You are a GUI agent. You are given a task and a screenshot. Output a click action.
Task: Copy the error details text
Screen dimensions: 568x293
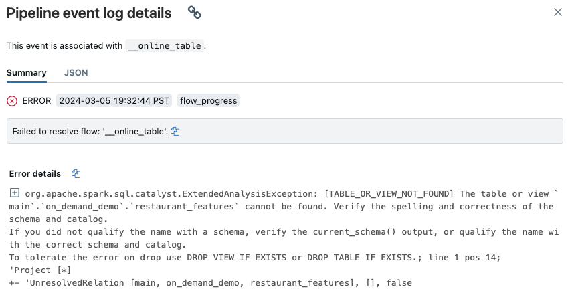(x=76, y=173)
